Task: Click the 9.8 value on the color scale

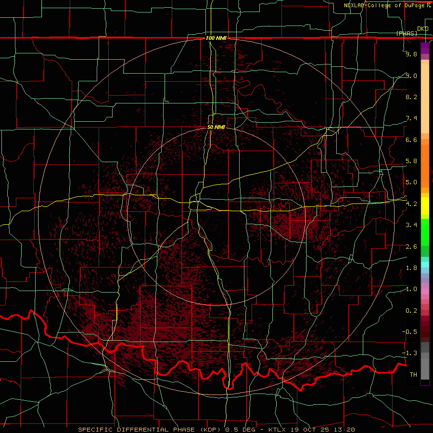Action: pos(411,54)
